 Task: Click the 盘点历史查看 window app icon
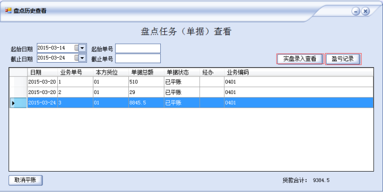8,10
